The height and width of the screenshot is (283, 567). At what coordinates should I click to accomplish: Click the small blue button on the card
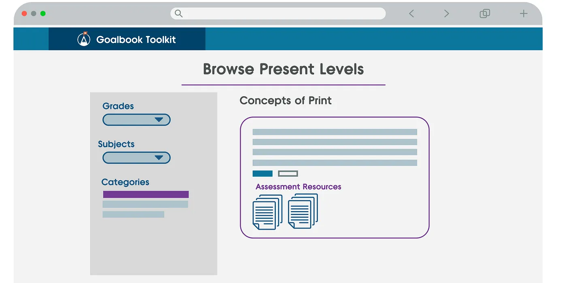click(x=262, y=173)
